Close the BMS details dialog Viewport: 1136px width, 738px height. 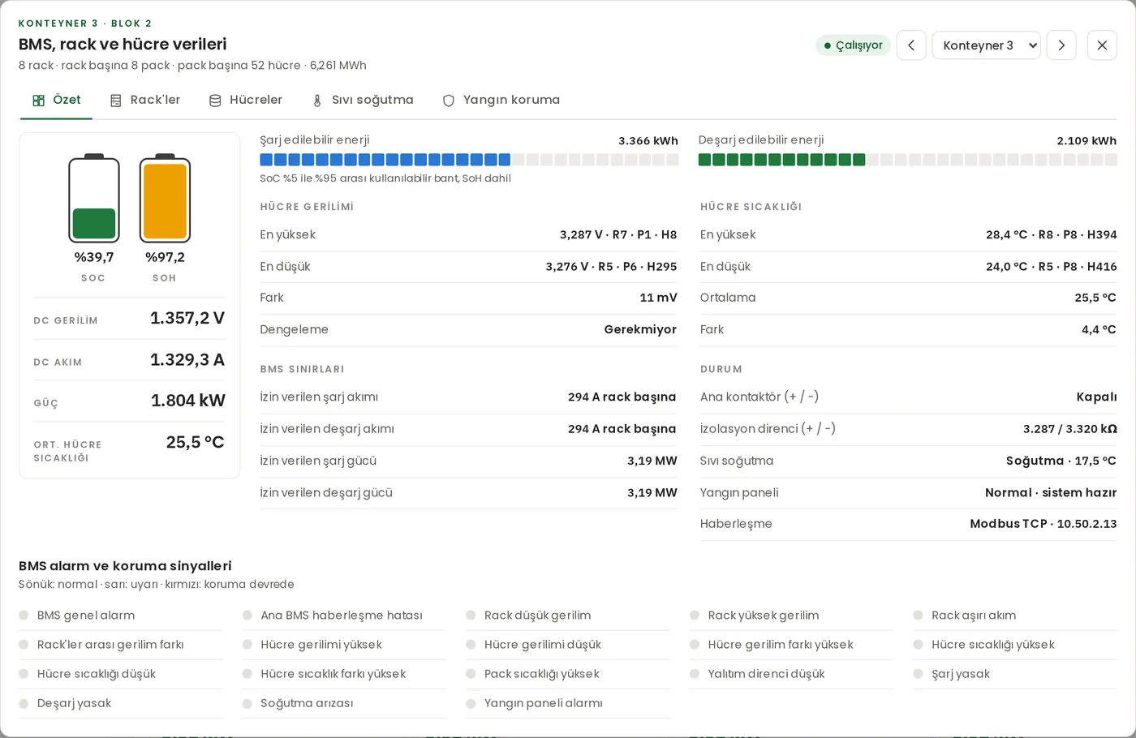click(1102, 45)
